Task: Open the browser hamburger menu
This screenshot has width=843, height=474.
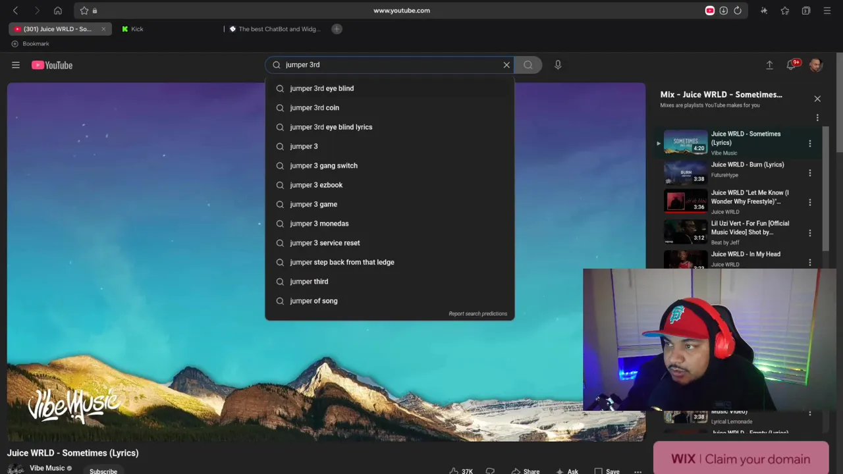Action: [827, 11]
